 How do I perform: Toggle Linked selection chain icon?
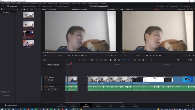click(x=115, y=60)
